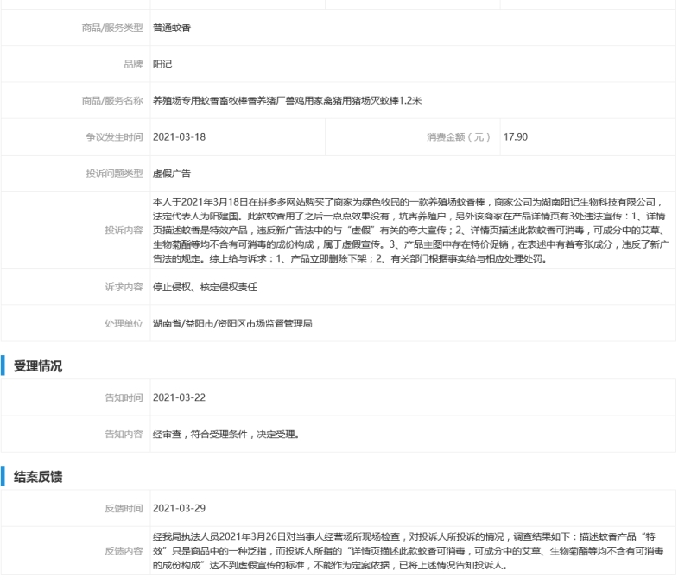Image resolution: width=691 pixels, height=584 pixels.
Task: Click the consumption amount 17.90
Action: [516, 136]
